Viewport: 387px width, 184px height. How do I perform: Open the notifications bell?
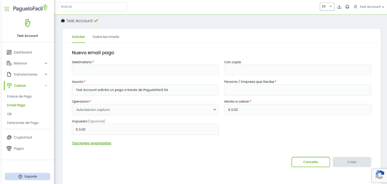(347, 7)
